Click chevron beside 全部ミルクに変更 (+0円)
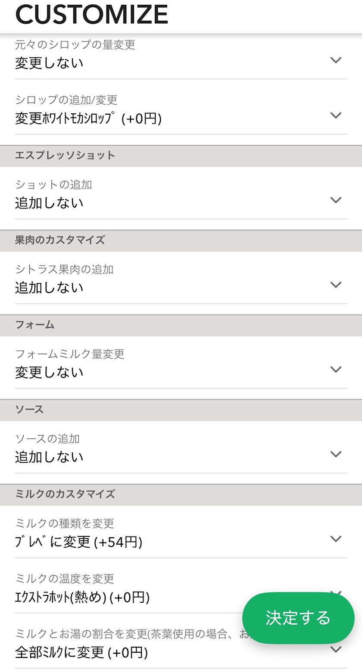This screenshot has height=670, width=362. pos(336,649)
